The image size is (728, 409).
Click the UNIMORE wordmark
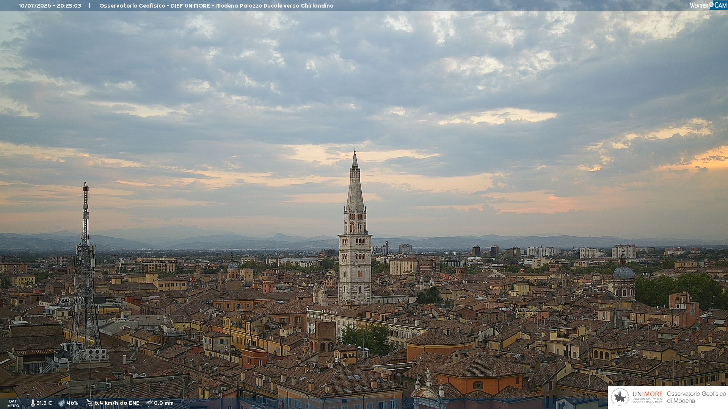coord(647,394)
